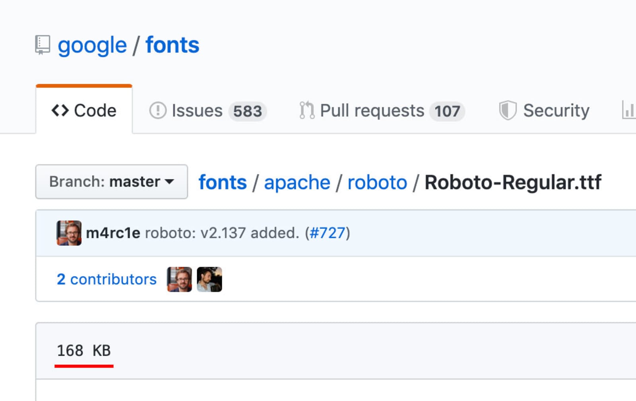Switch to the Security tab label
This screenshot has height=401, width=636.
click(556, 110)
